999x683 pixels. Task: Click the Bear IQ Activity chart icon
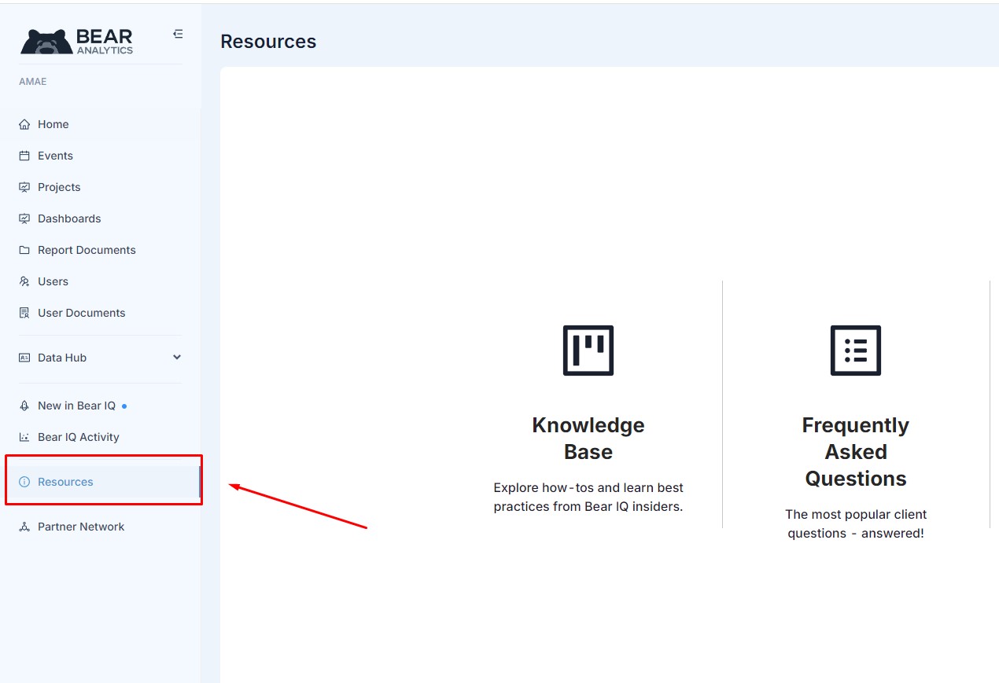tap(24, 437)
